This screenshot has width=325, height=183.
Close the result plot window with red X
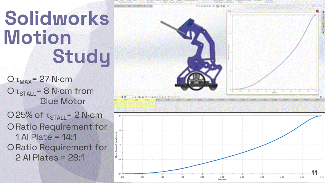[x=317, y=11]
